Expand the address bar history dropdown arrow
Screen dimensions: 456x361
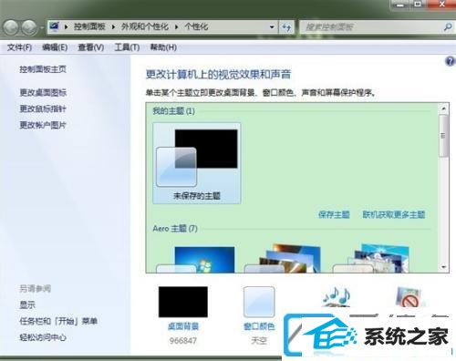pos(272,27)
